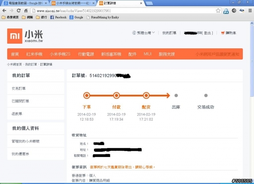This screenshot has width=254, height=184.
Task: Click the 配貨 timestamp 17:21:02
Action: [x=146, y=119]
